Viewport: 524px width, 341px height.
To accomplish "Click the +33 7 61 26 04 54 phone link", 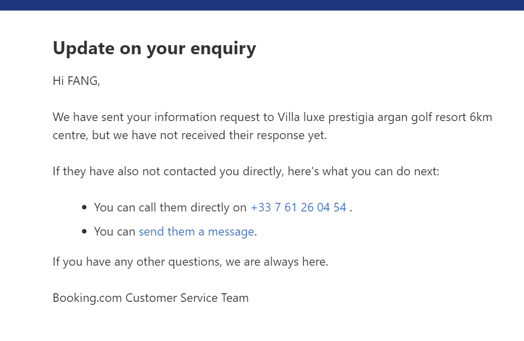I will pyautogui.click(x=298, y=207).
